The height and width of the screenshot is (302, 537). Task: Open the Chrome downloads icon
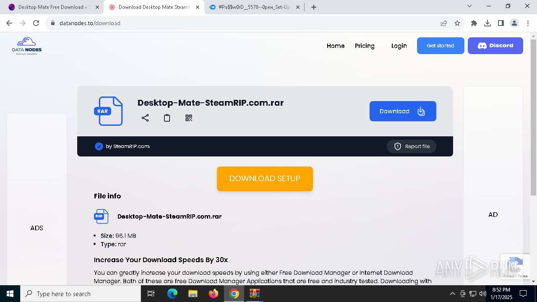pos(487,23)
